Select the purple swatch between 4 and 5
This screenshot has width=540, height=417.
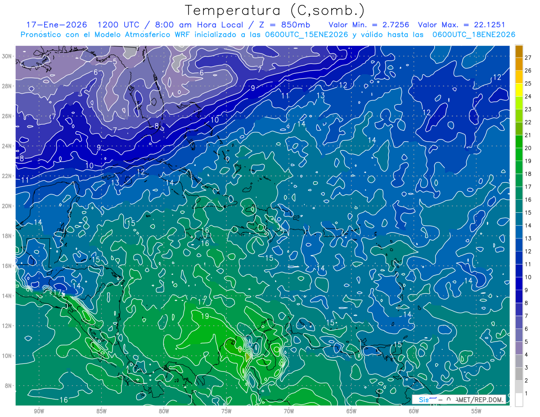pos(519,348)
